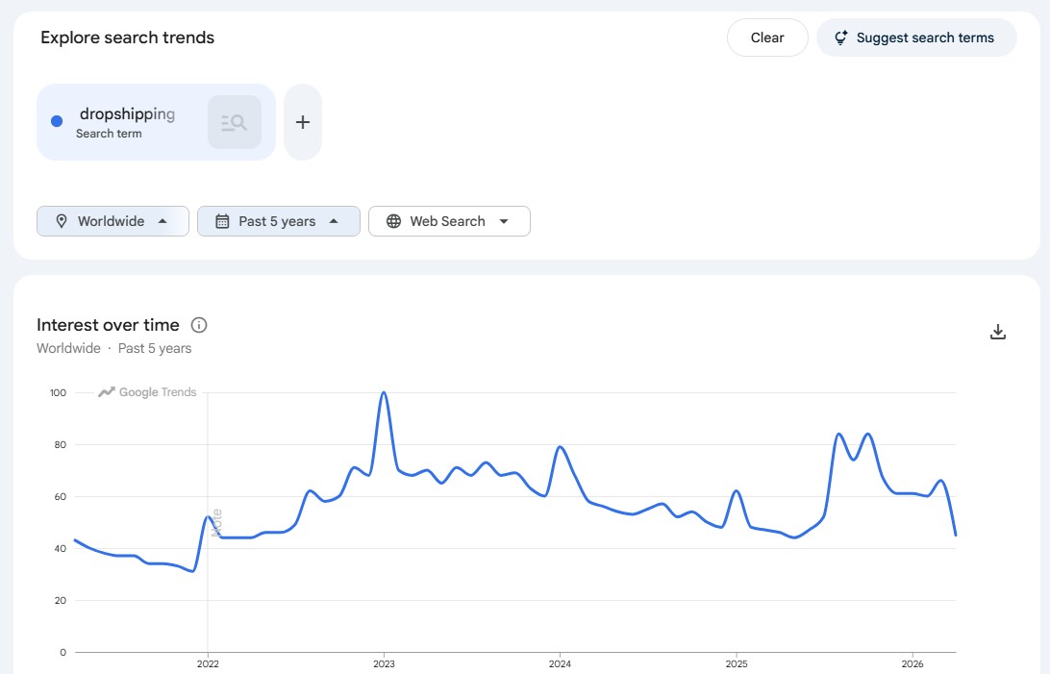Click the Web Search filter chip
Image resolution: width=1050 pixels, height=674 pixels.
pyautogui.click(x=448, y=221)
